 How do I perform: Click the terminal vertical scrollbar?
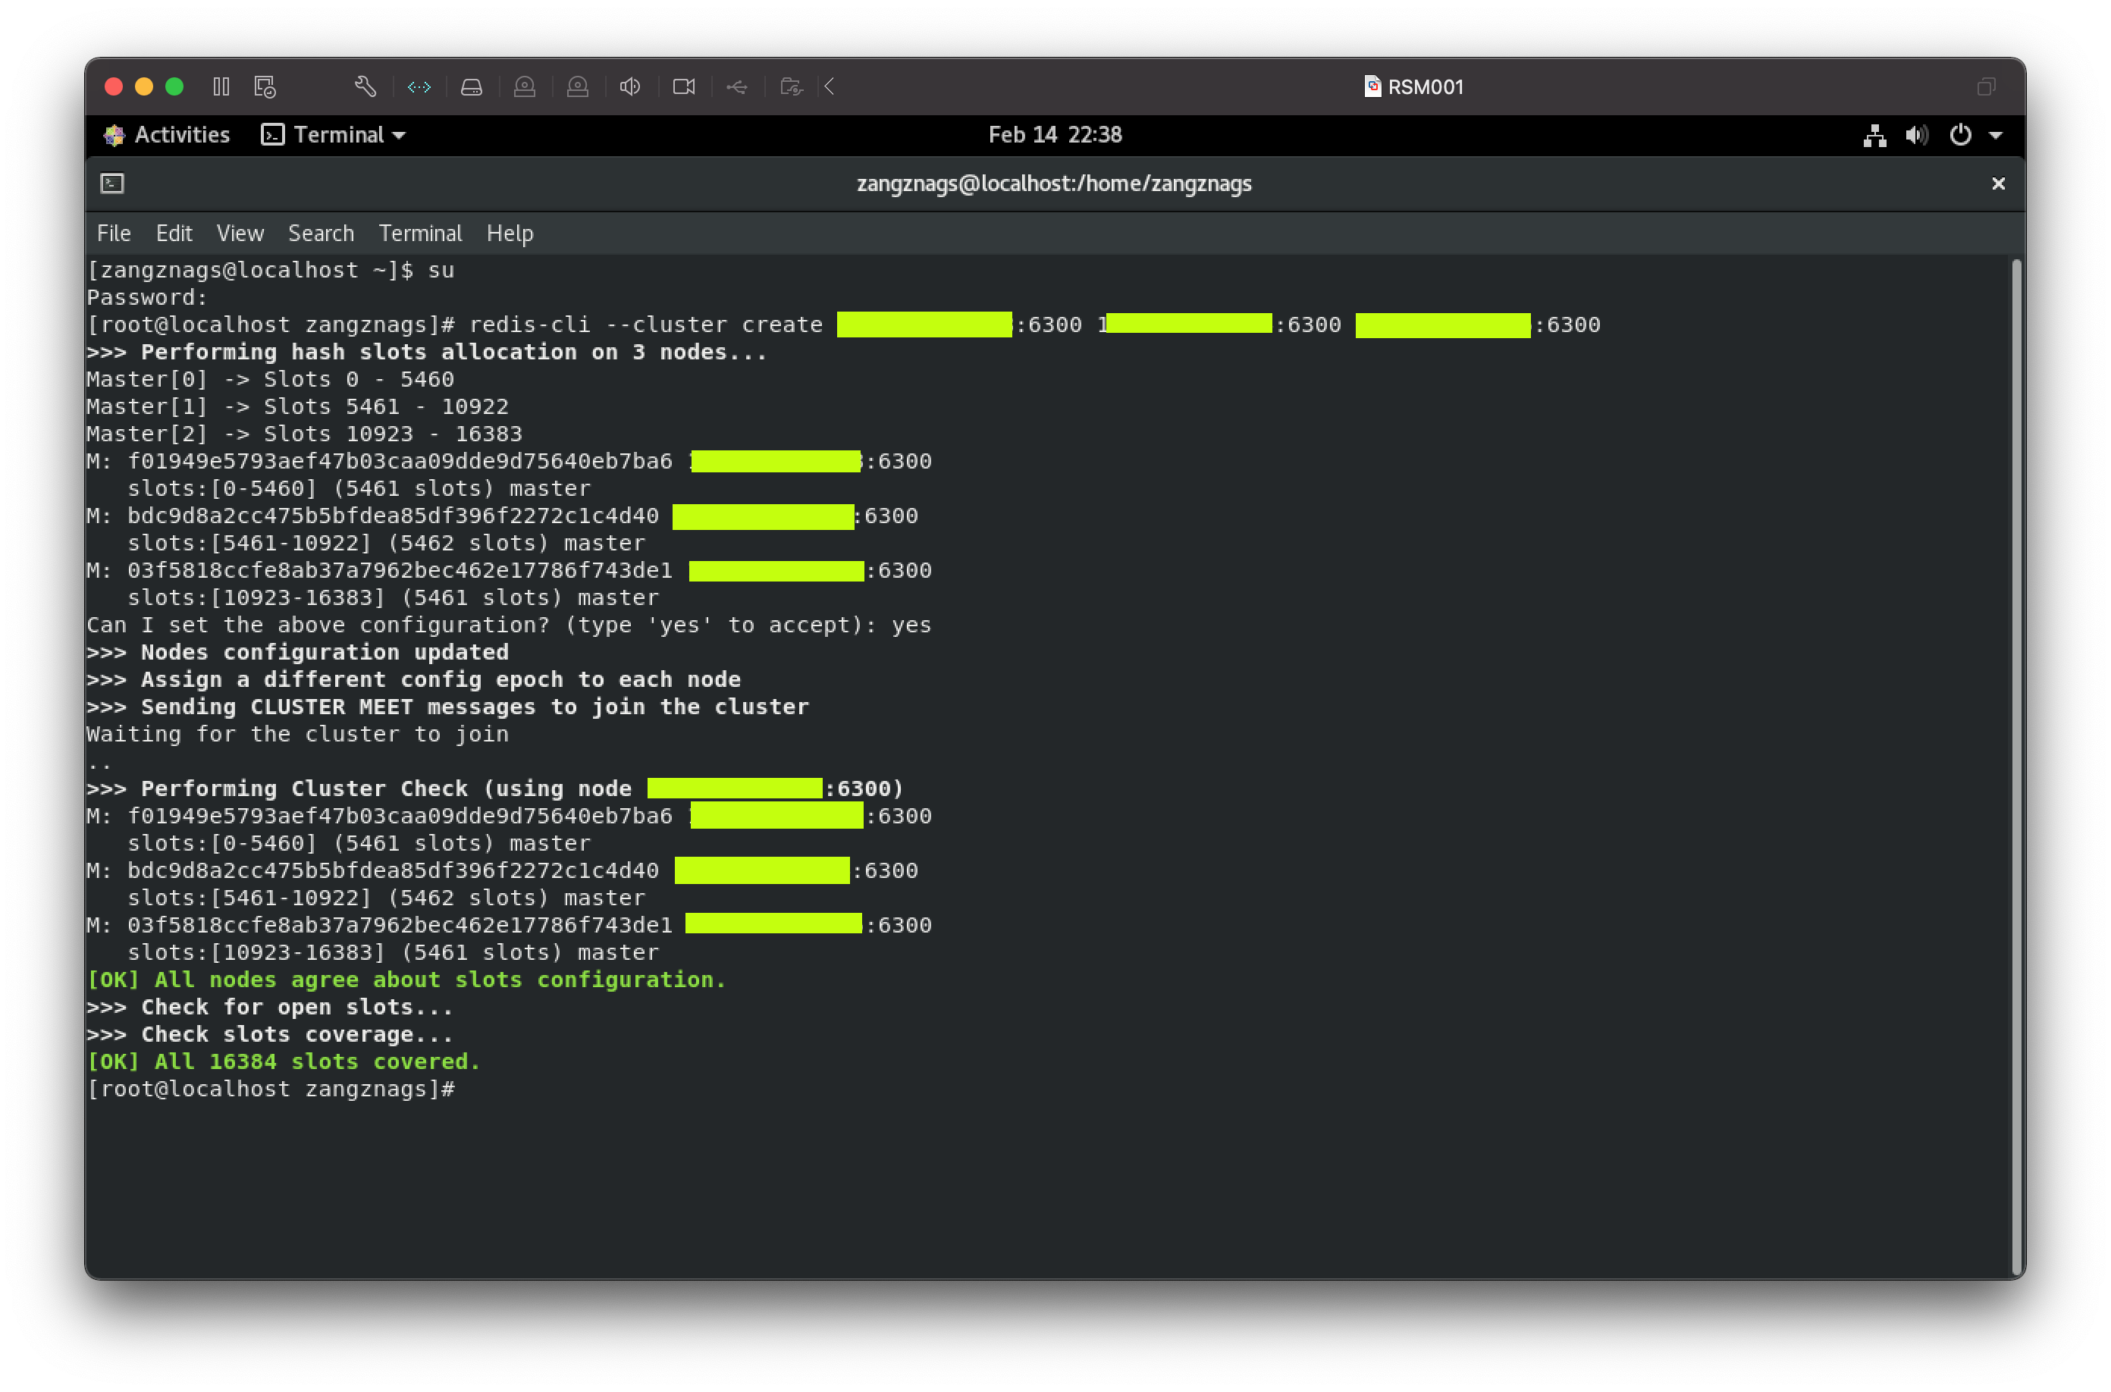(2016, 763)
